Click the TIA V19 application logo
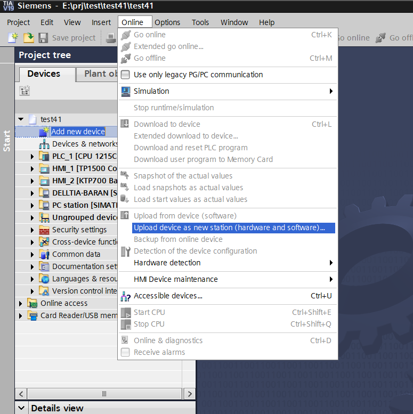Screen dimensions: 413x414 (8, 6)
